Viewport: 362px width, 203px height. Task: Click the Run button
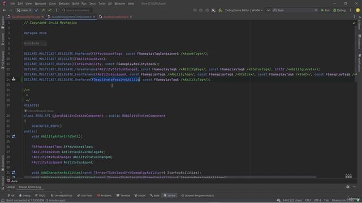tap(325, 10)
